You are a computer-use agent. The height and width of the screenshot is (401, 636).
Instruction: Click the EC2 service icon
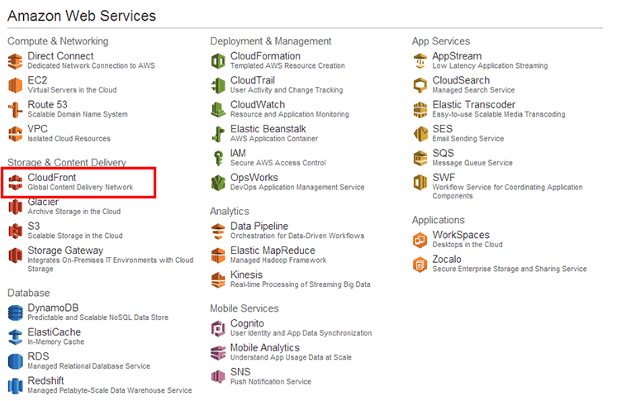16,85
